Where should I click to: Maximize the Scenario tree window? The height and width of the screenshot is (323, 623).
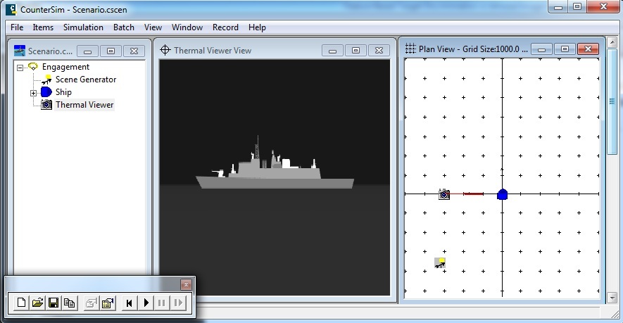coord(111,51)
